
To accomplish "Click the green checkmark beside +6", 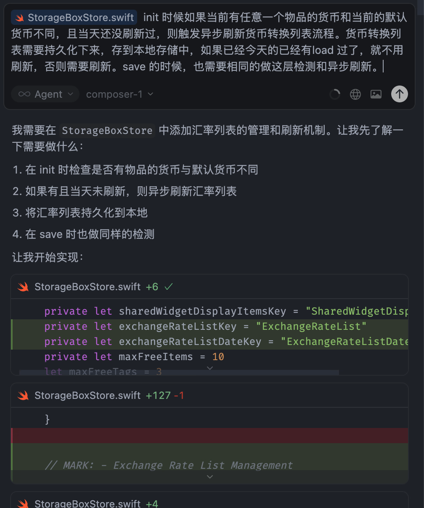I will pyautogui.click(x=169, y=287).
